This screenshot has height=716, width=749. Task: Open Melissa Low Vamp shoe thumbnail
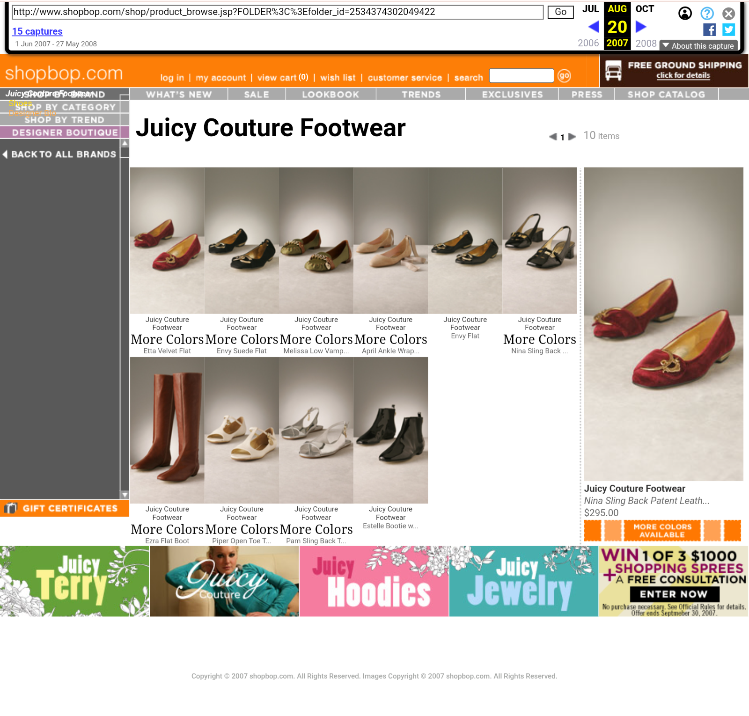[316, 241]
